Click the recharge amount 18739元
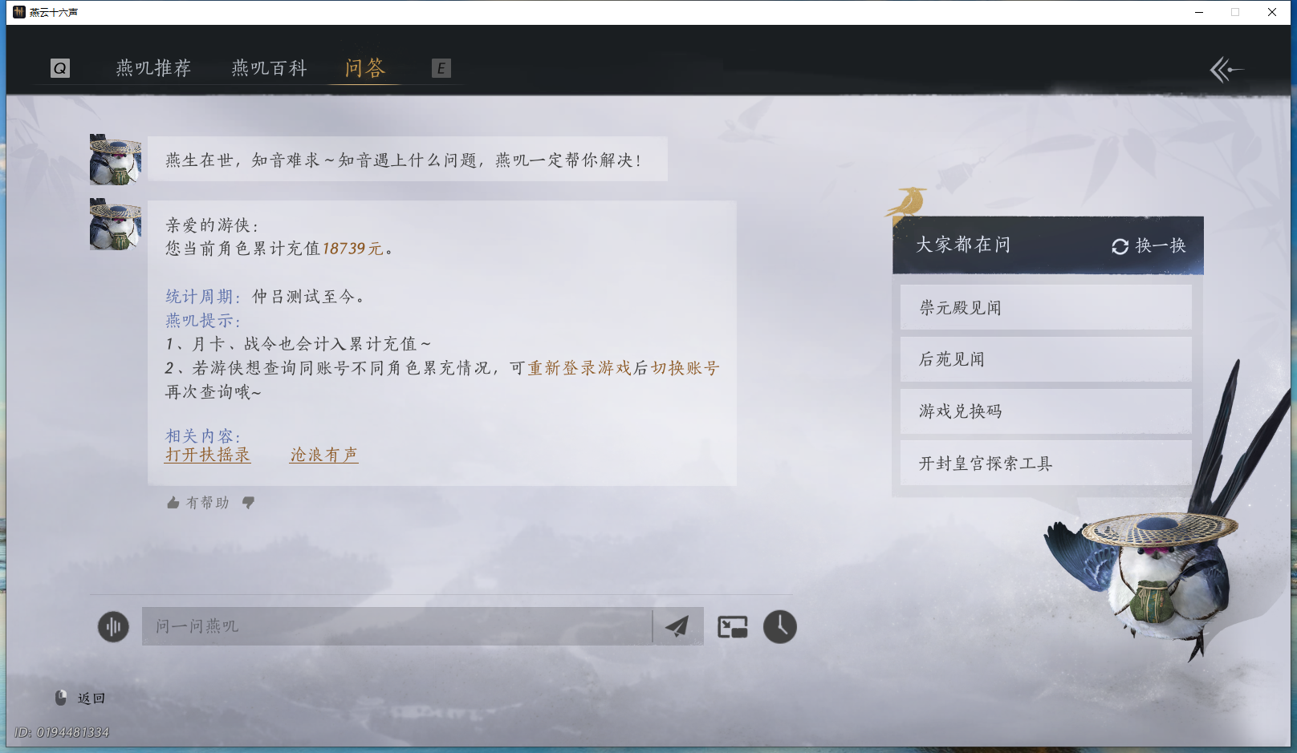The width and height of the screenshot is (1297, 753). [353, 249]
